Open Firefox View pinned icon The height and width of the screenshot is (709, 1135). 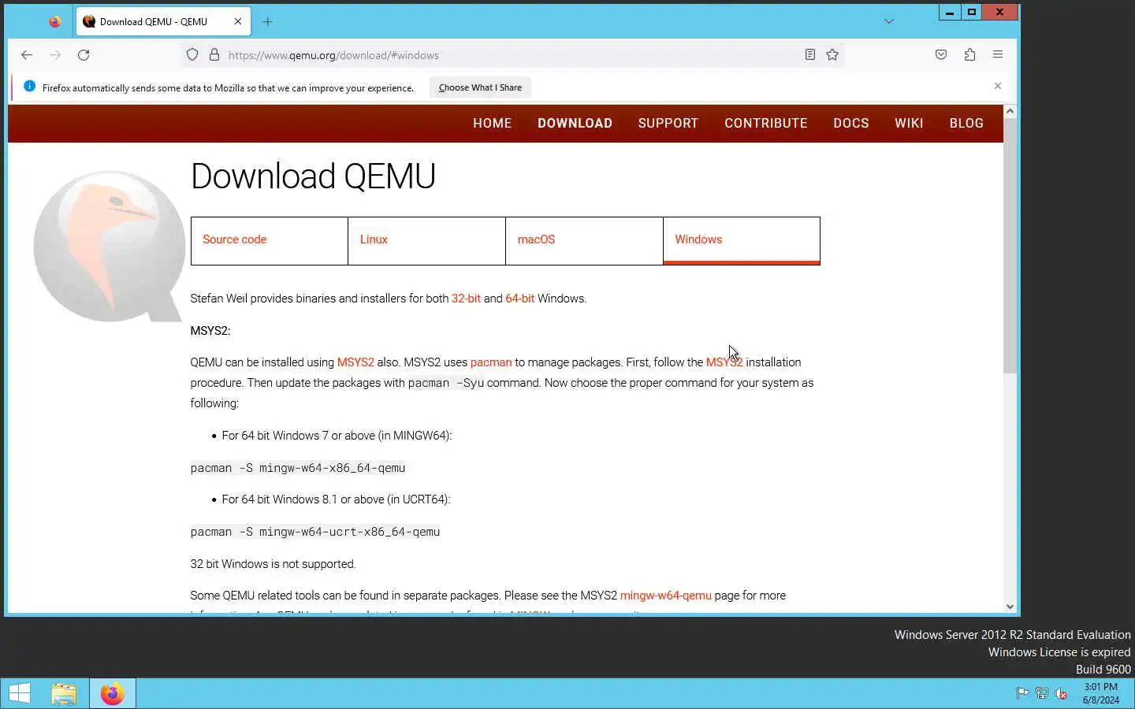[54, 22]
